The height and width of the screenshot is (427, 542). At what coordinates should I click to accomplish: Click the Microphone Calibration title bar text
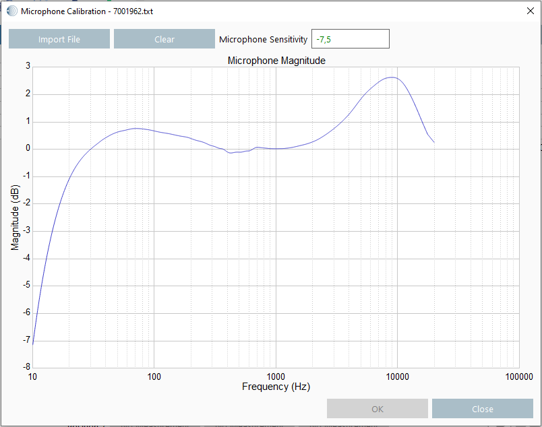[x=87, y=11]
